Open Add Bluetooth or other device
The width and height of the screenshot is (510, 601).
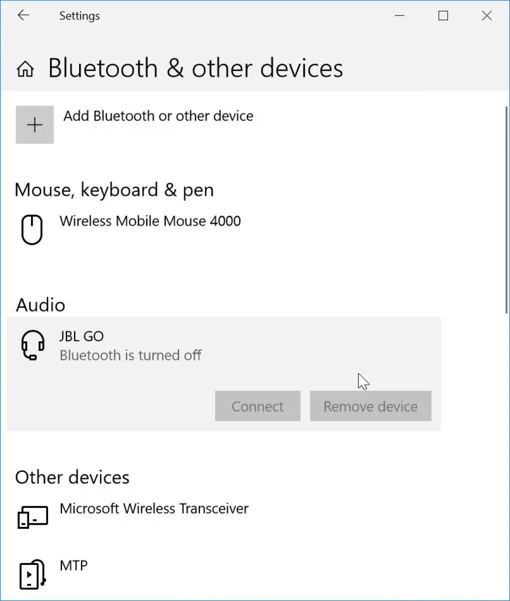(x=158, y=116)
